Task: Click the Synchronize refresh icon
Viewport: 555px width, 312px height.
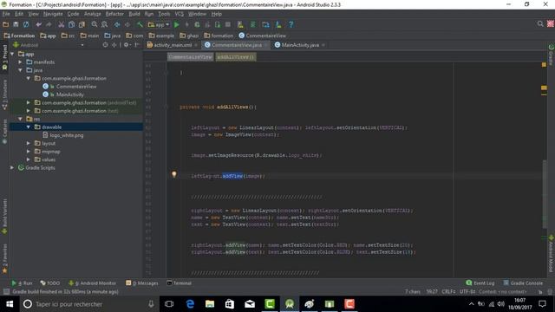Action: [x=26, y=24]
